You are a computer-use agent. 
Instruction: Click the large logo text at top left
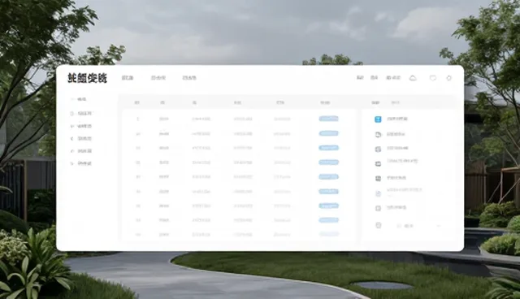pyautogui.click(x=87, y=78)
